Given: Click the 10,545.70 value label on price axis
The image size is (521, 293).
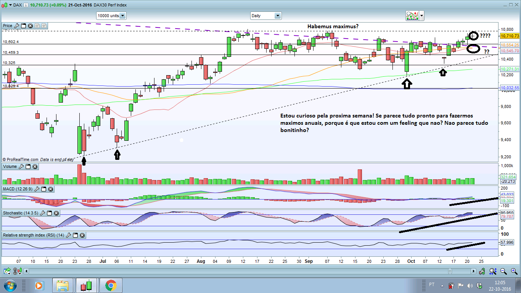Looking at the screenshot, I should pyautogui.click(x=510, y=51).
